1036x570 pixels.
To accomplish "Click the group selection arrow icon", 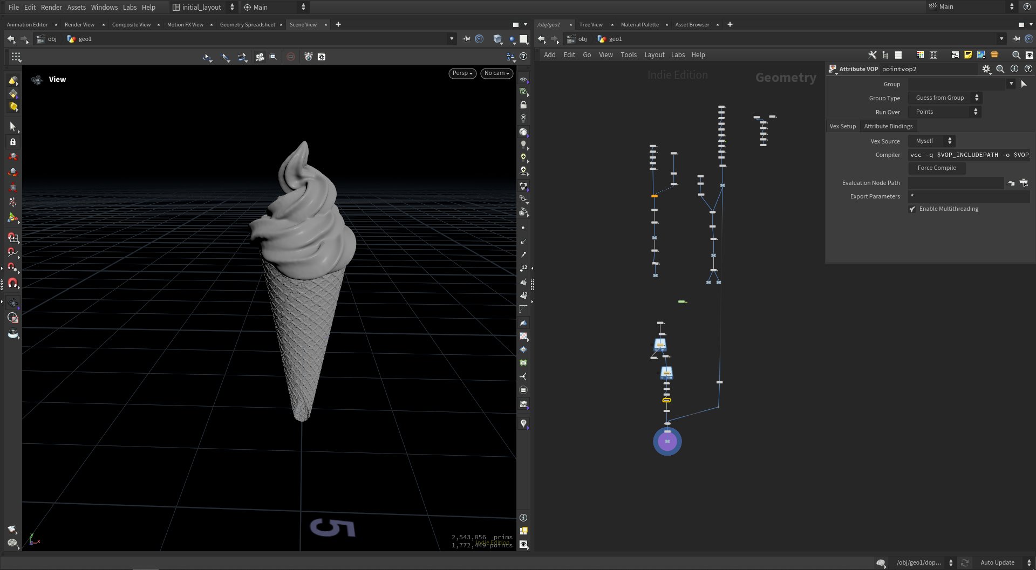I will [1024, 84].
